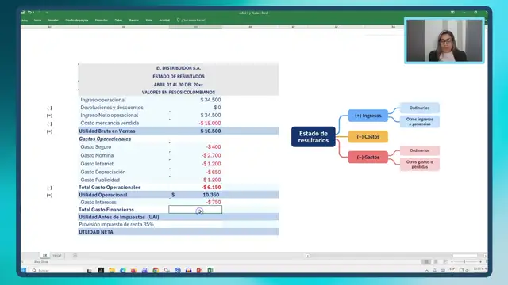Select the Hoja1 sheet tab
The height and width of the screenshot is (285, 508).
[57, 255]
